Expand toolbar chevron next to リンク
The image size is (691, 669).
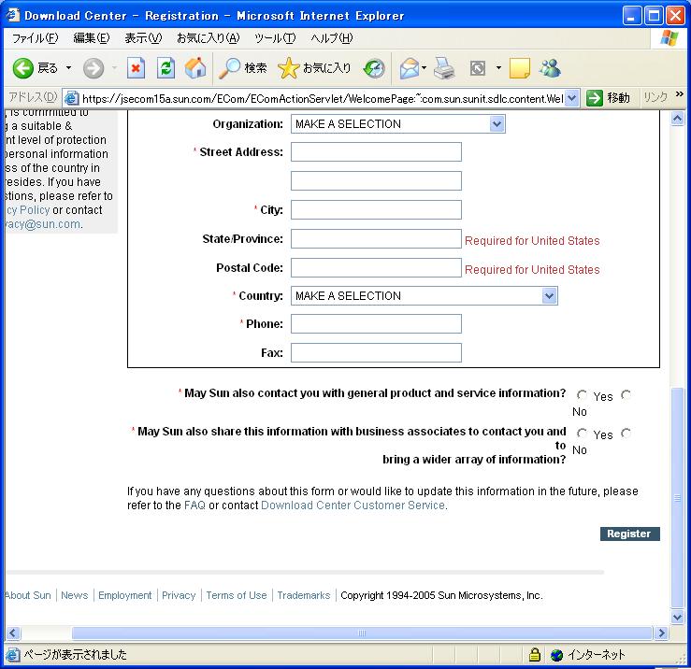[x=679, y=93]
